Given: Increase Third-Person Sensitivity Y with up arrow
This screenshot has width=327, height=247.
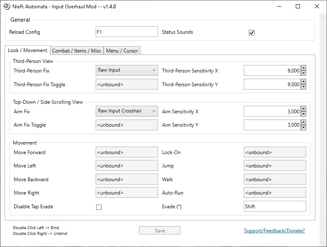Looking at the screenshot, I should [303, 81].
